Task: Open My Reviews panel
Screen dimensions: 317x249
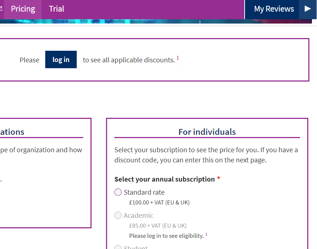Action: point(272,9)
